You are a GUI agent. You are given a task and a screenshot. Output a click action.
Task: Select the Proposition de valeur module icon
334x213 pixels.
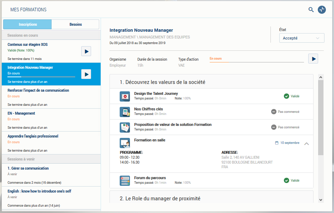click(125, 127)
